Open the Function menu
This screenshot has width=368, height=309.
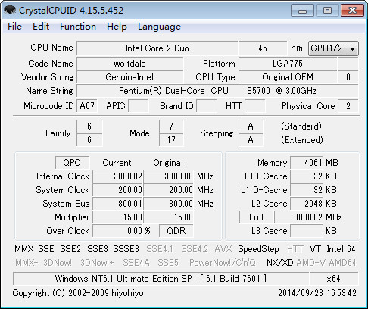pyautogui.click(x=78, y=27)
